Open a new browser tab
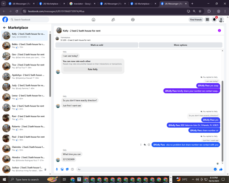 coord(192,4)
